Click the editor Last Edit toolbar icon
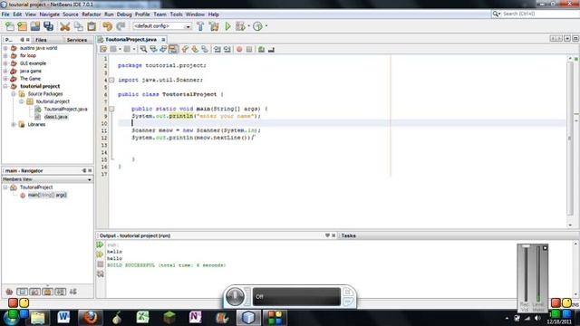The height and width of the screenshot is (326, 580). 103,49
